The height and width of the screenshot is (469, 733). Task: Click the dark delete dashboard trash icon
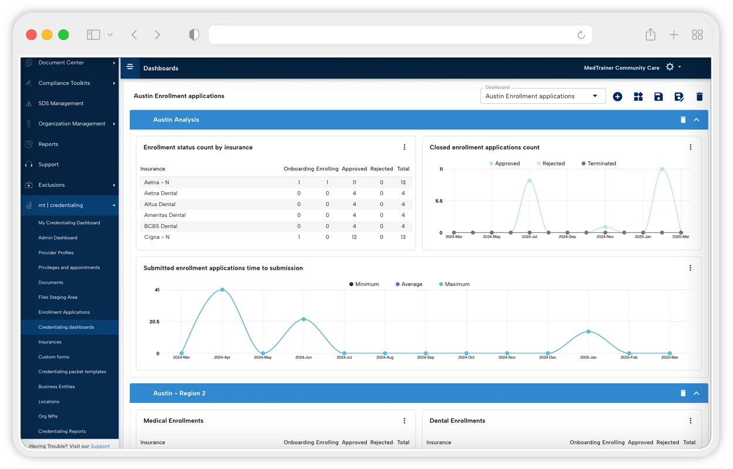click(x=700, y=97)
